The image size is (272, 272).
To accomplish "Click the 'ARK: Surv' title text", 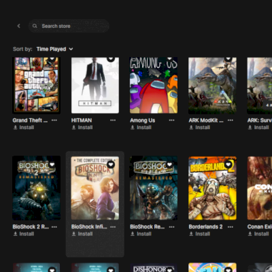I will click(x=260, y=120).
